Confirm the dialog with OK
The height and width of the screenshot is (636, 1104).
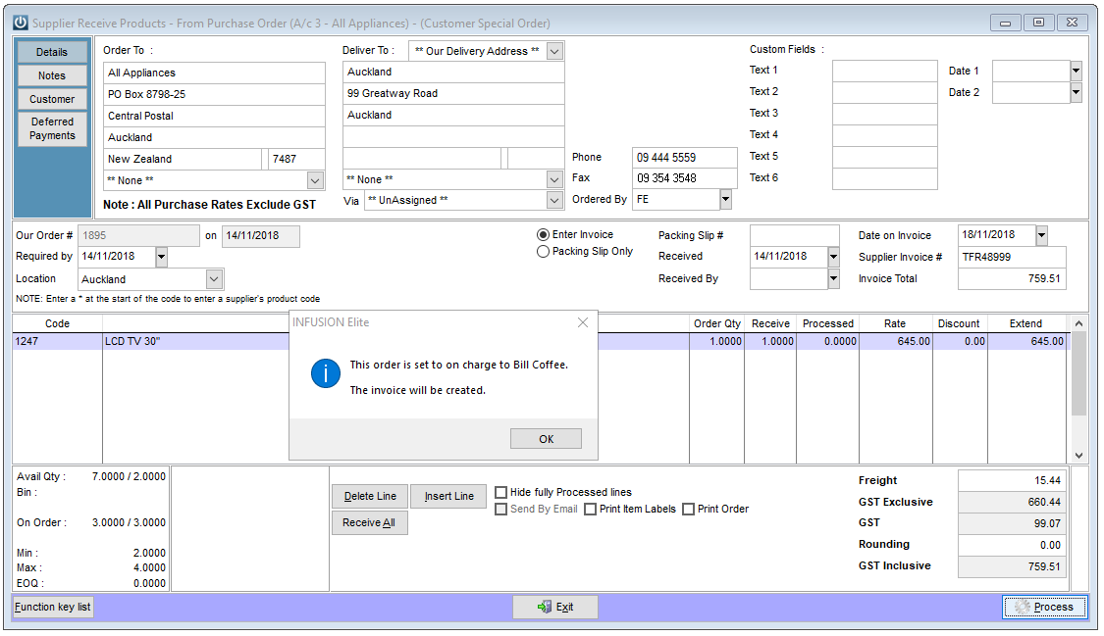[x=547, y=439]
